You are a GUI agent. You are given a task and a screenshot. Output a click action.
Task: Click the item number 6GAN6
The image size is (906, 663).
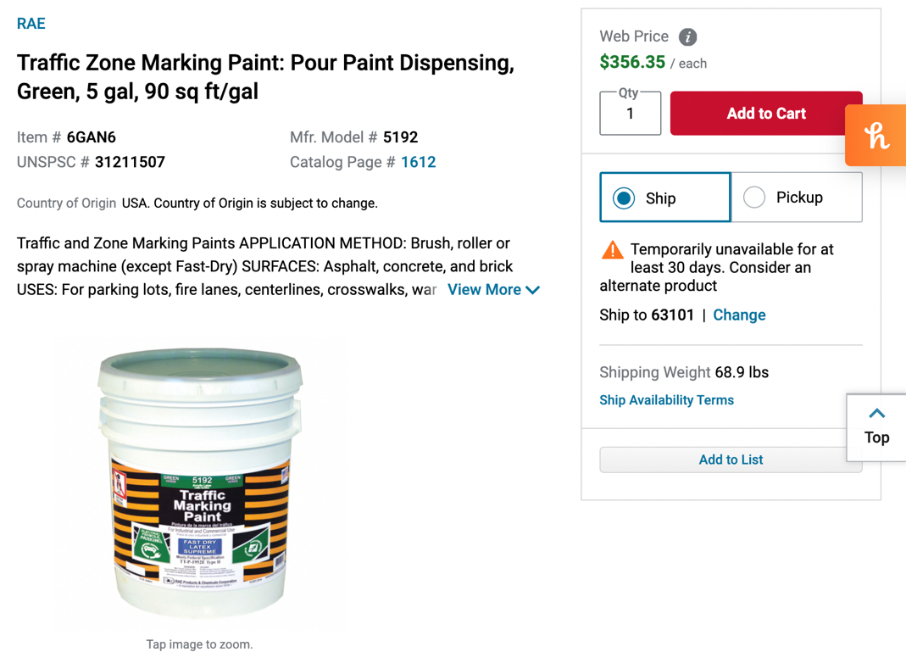click(92, 137)
